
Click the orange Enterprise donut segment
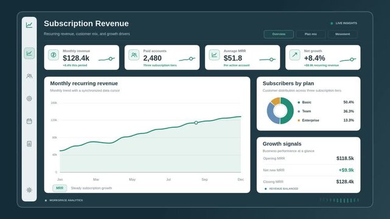276,100
